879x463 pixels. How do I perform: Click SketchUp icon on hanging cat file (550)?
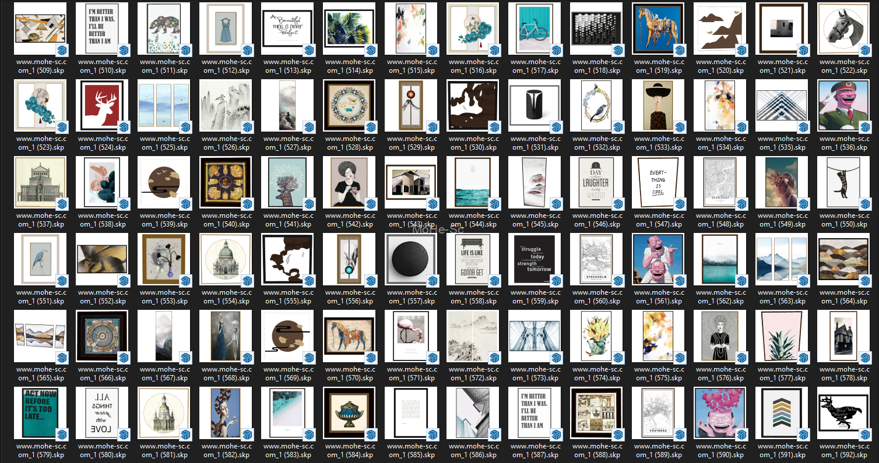point(865,203)
